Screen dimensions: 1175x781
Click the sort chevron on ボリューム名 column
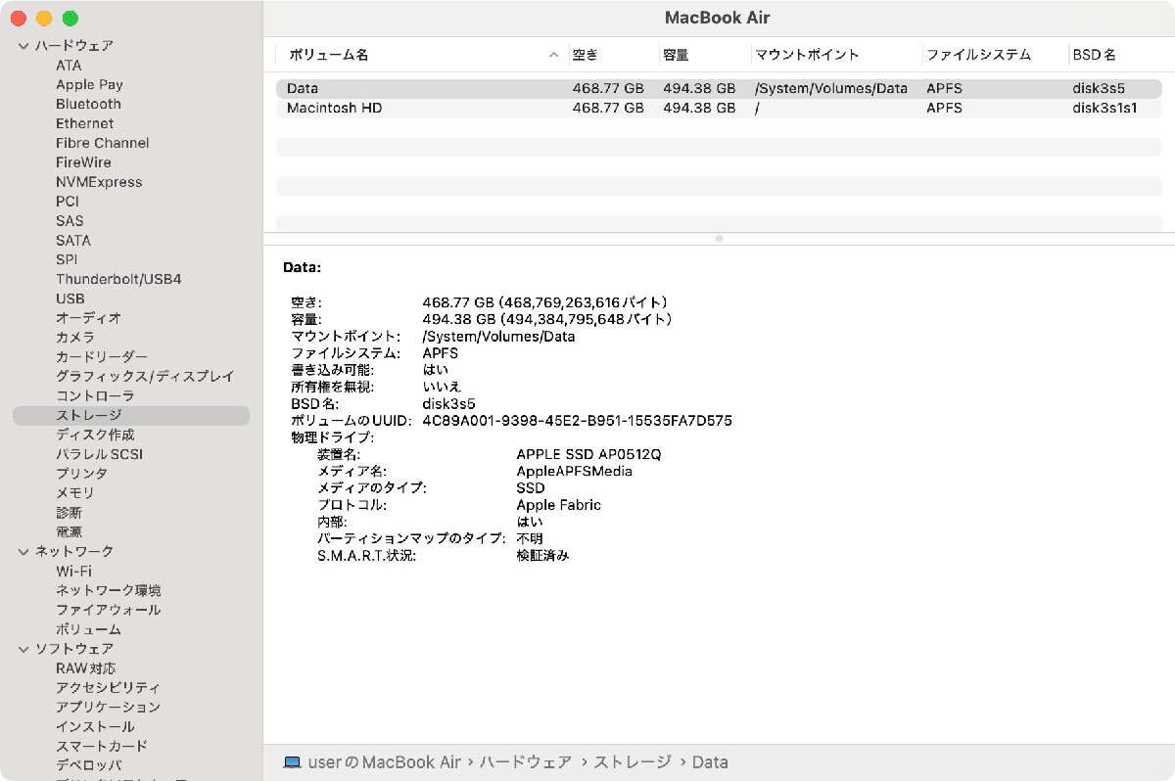553,55
